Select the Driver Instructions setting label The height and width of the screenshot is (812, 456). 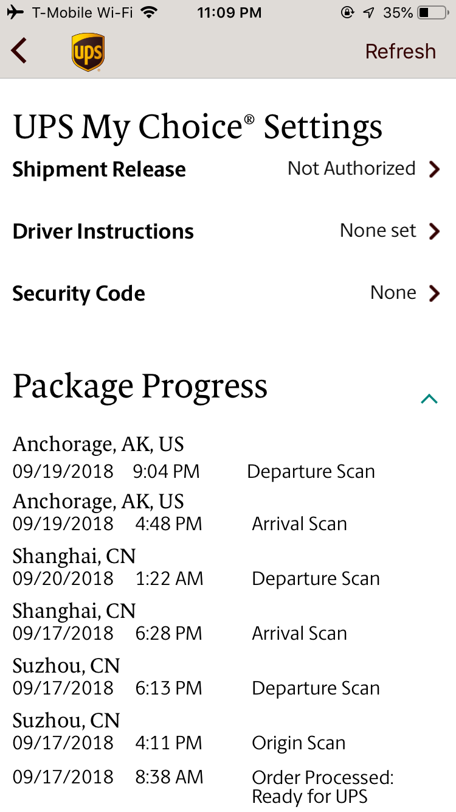coord(103,231)
